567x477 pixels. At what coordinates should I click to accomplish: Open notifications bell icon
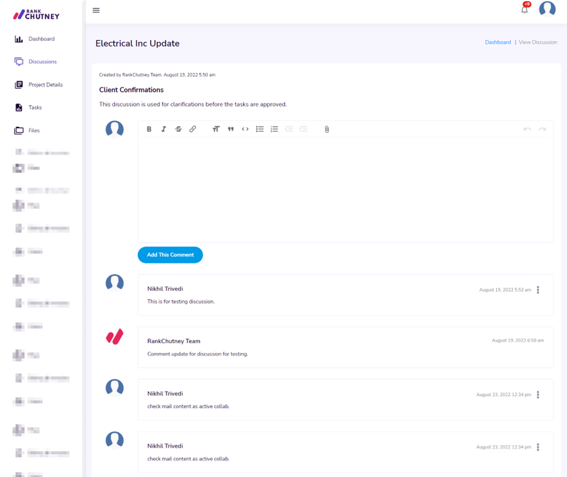525,8
